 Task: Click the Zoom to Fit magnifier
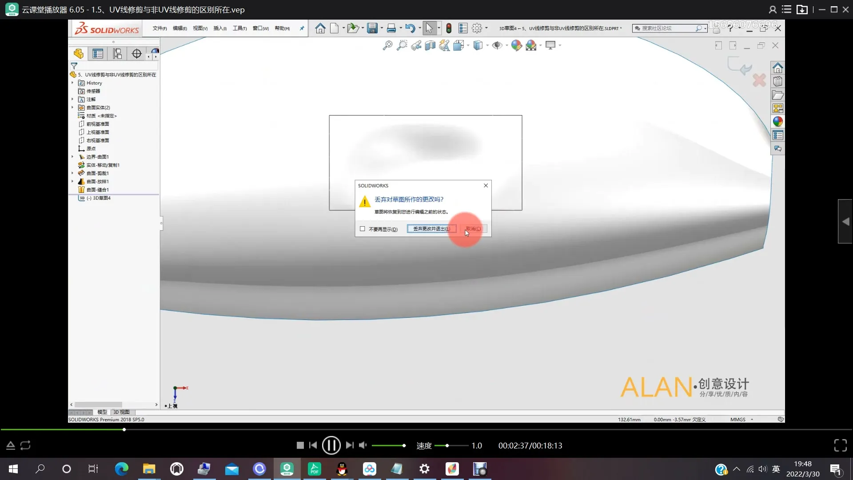coord(387,45)
